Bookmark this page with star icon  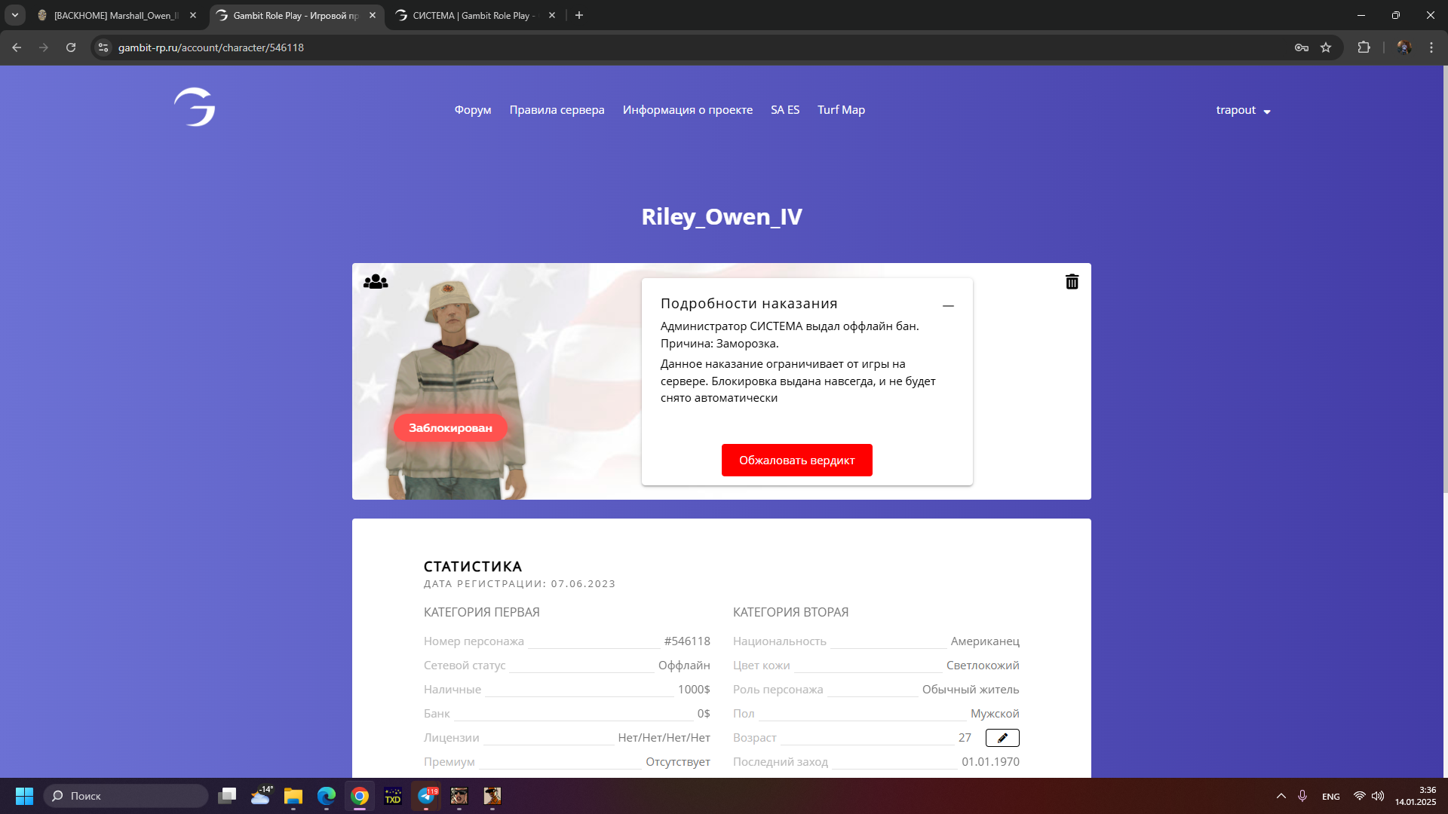[x=1326, y=47]
